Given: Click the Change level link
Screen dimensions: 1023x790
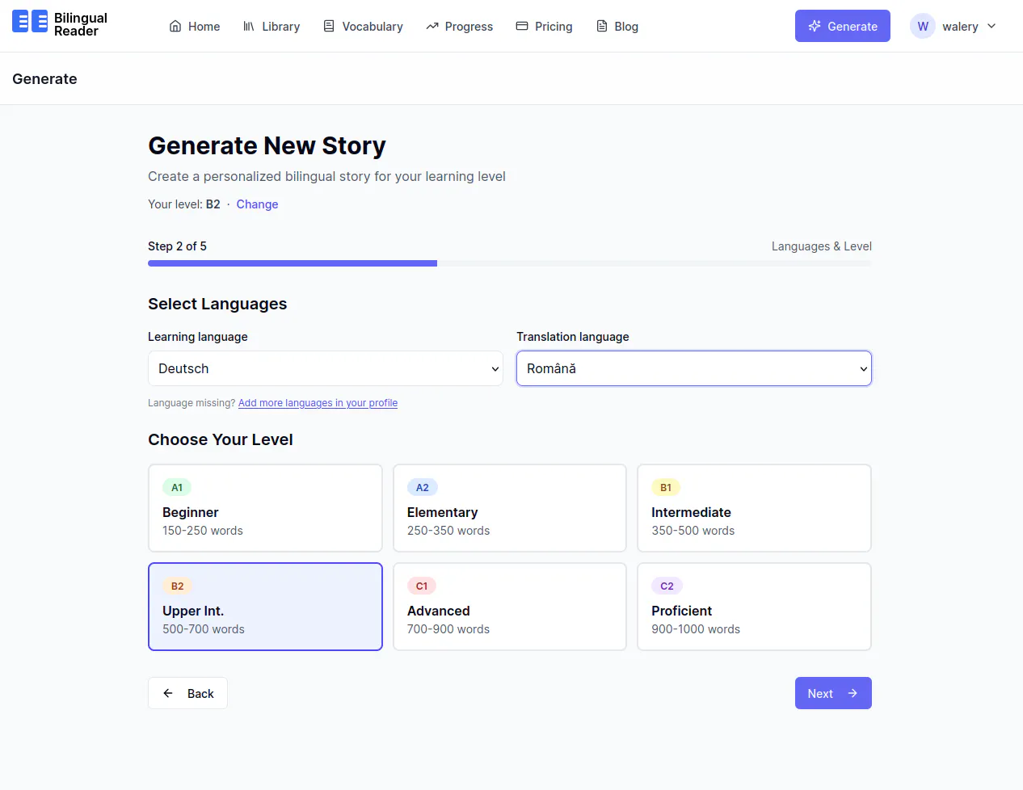Looking at the screenshot, I should [257, 204].
